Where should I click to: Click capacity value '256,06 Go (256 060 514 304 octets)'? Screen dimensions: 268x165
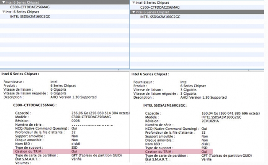(100, 113)
